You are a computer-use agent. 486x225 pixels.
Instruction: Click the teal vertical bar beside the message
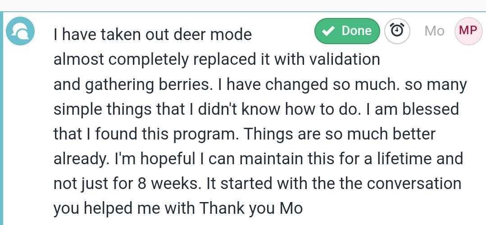[2, 117]
